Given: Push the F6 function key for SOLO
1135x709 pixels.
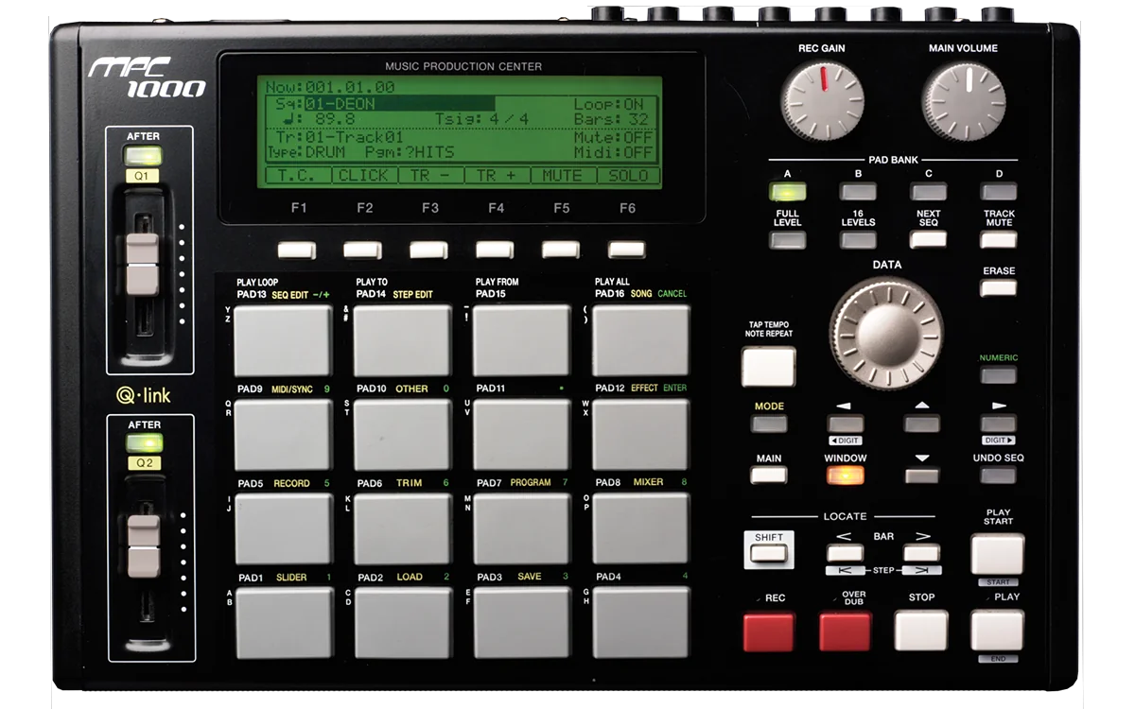Looking at the screenshot, I should [x=626, y=250].
